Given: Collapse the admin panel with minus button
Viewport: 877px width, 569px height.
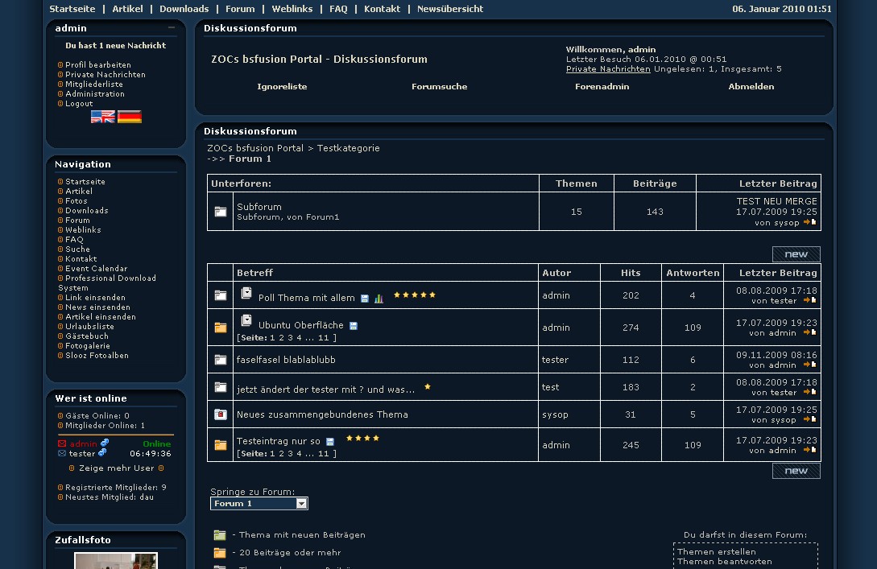Looking at the screenshot, I should coord(171,28).
